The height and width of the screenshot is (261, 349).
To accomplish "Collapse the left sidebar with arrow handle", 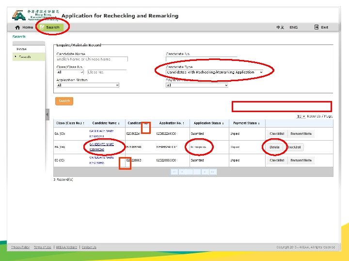I will pyautogui.click(x=47, y=115).
